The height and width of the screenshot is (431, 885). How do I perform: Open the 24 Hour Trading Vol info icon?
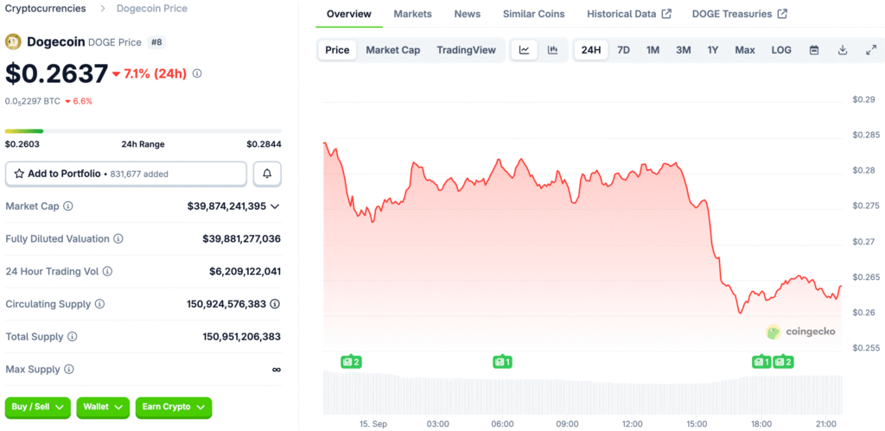click(x=107, y=272)
